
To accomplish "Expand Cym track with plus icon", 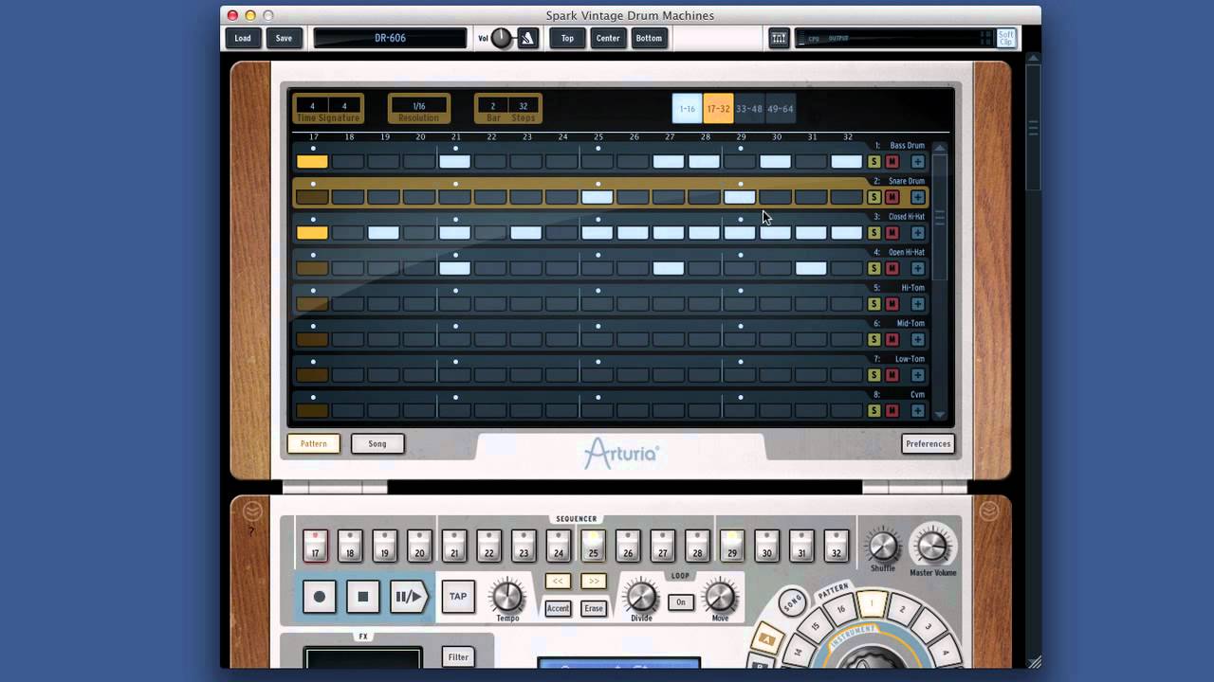I will (x=917, y=410).
